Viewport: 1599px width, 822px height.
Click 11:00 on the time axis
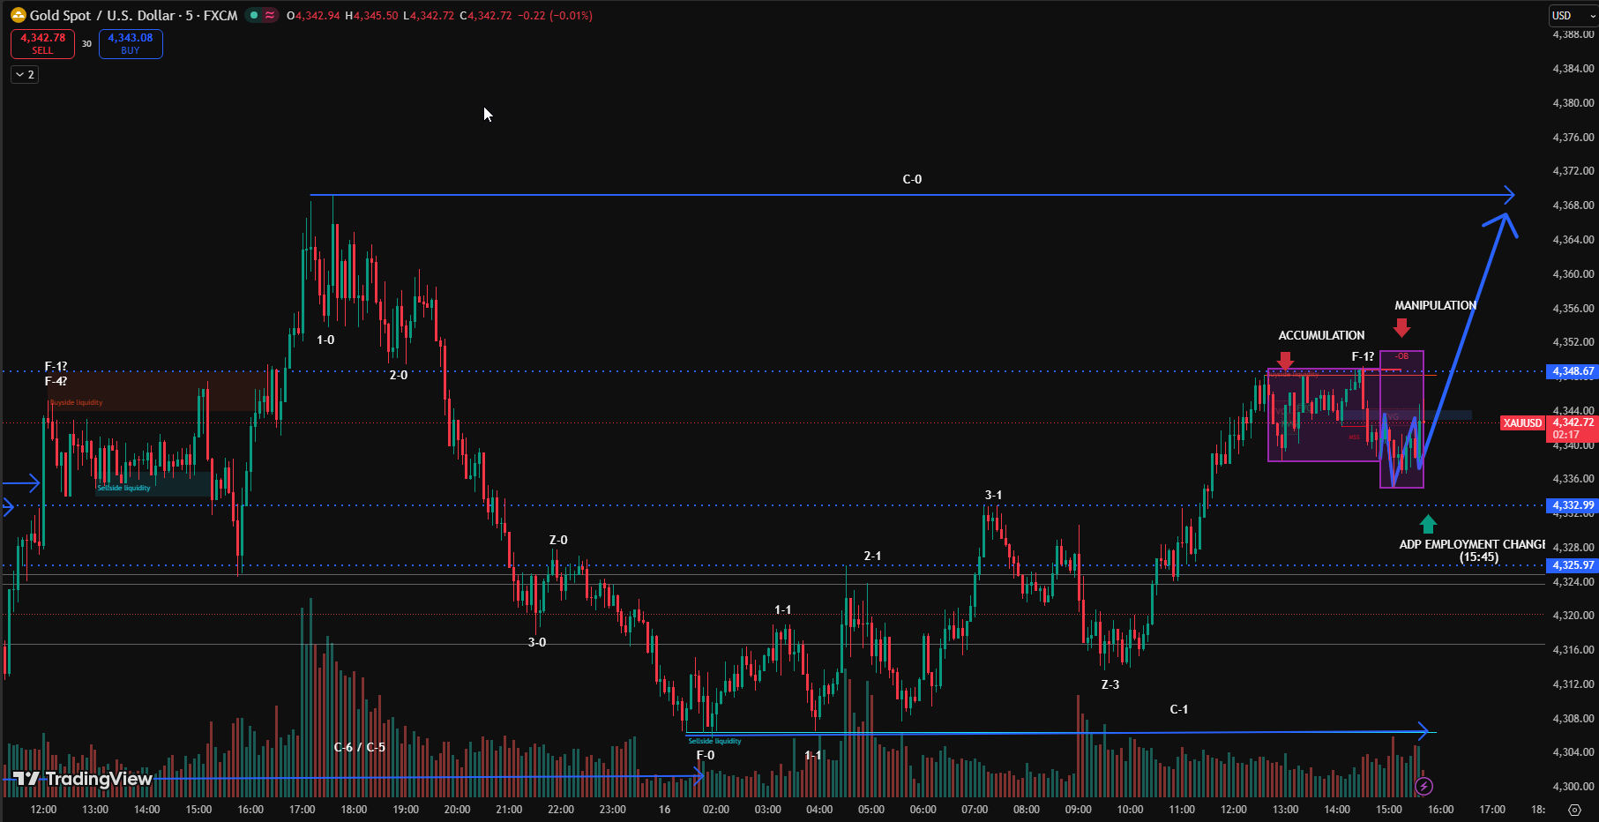tap(1182, 810)
